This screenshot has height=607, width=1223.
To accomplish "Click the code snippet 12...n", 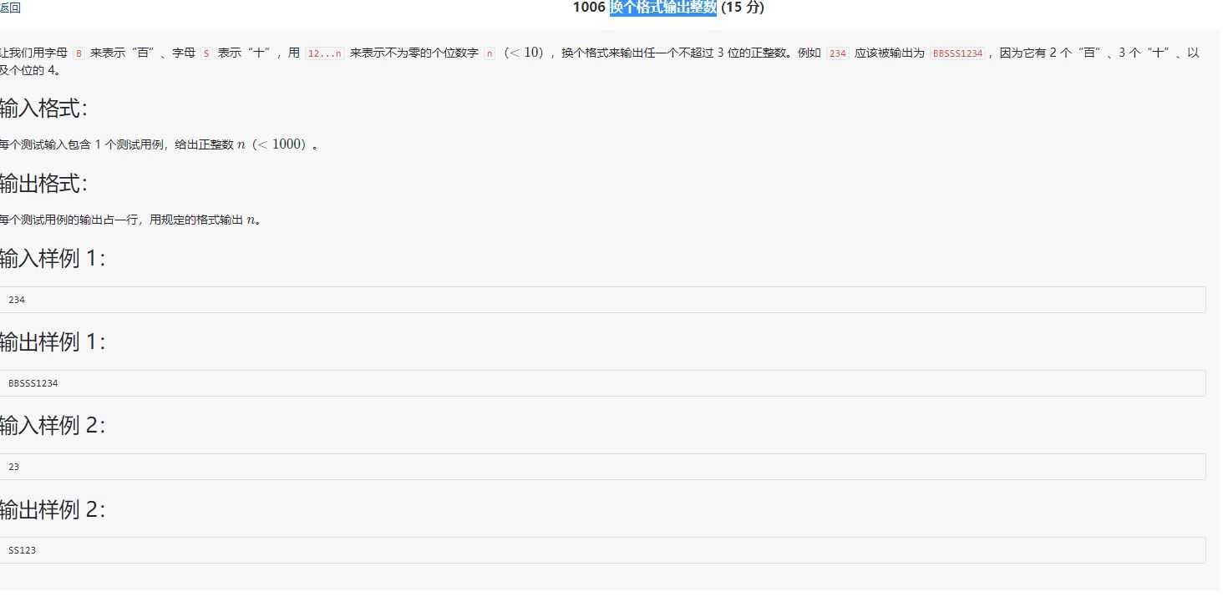I will [324, 52].
